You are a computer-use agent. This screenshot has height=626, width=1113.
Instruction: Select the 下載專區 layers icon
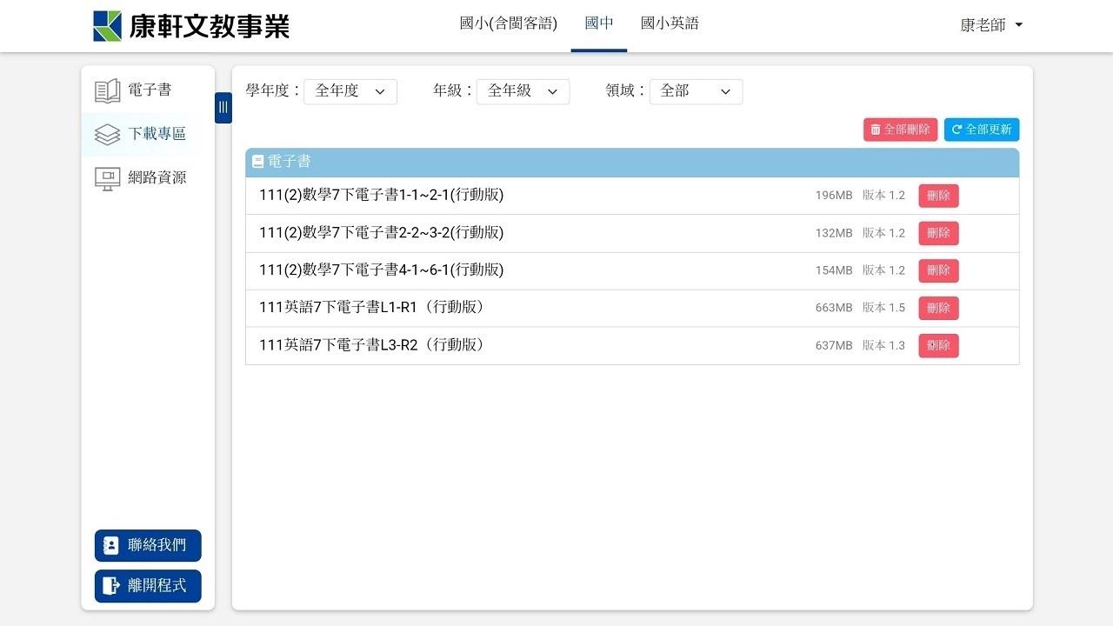(107, 135)
